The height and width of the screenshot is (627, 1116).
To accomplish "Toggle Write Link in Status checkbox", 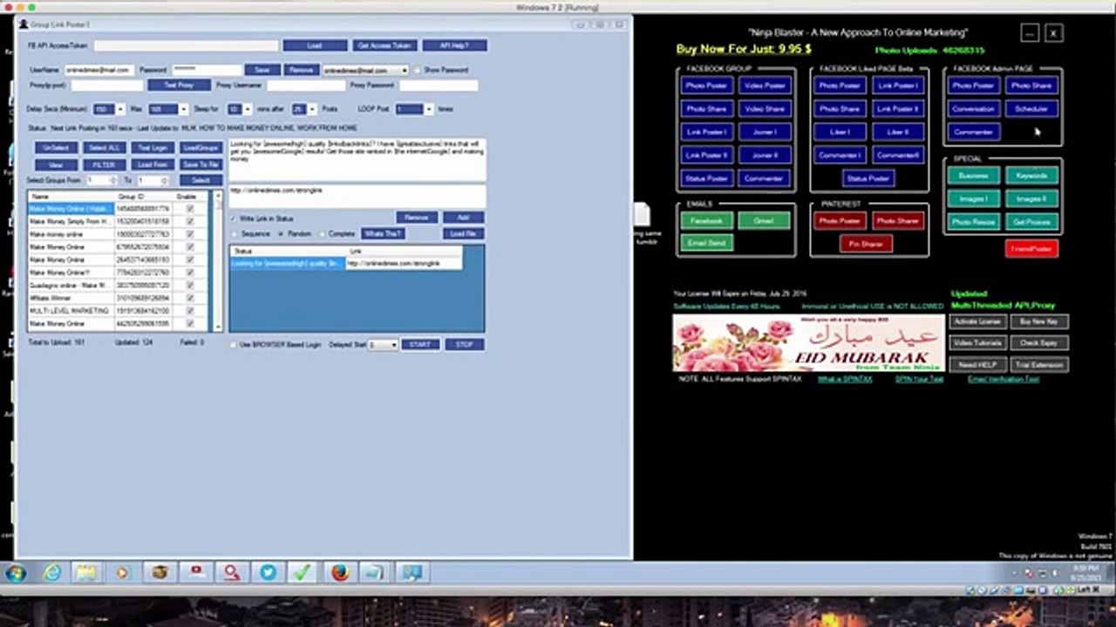I will pyautogui.click(x=233, y=218).
